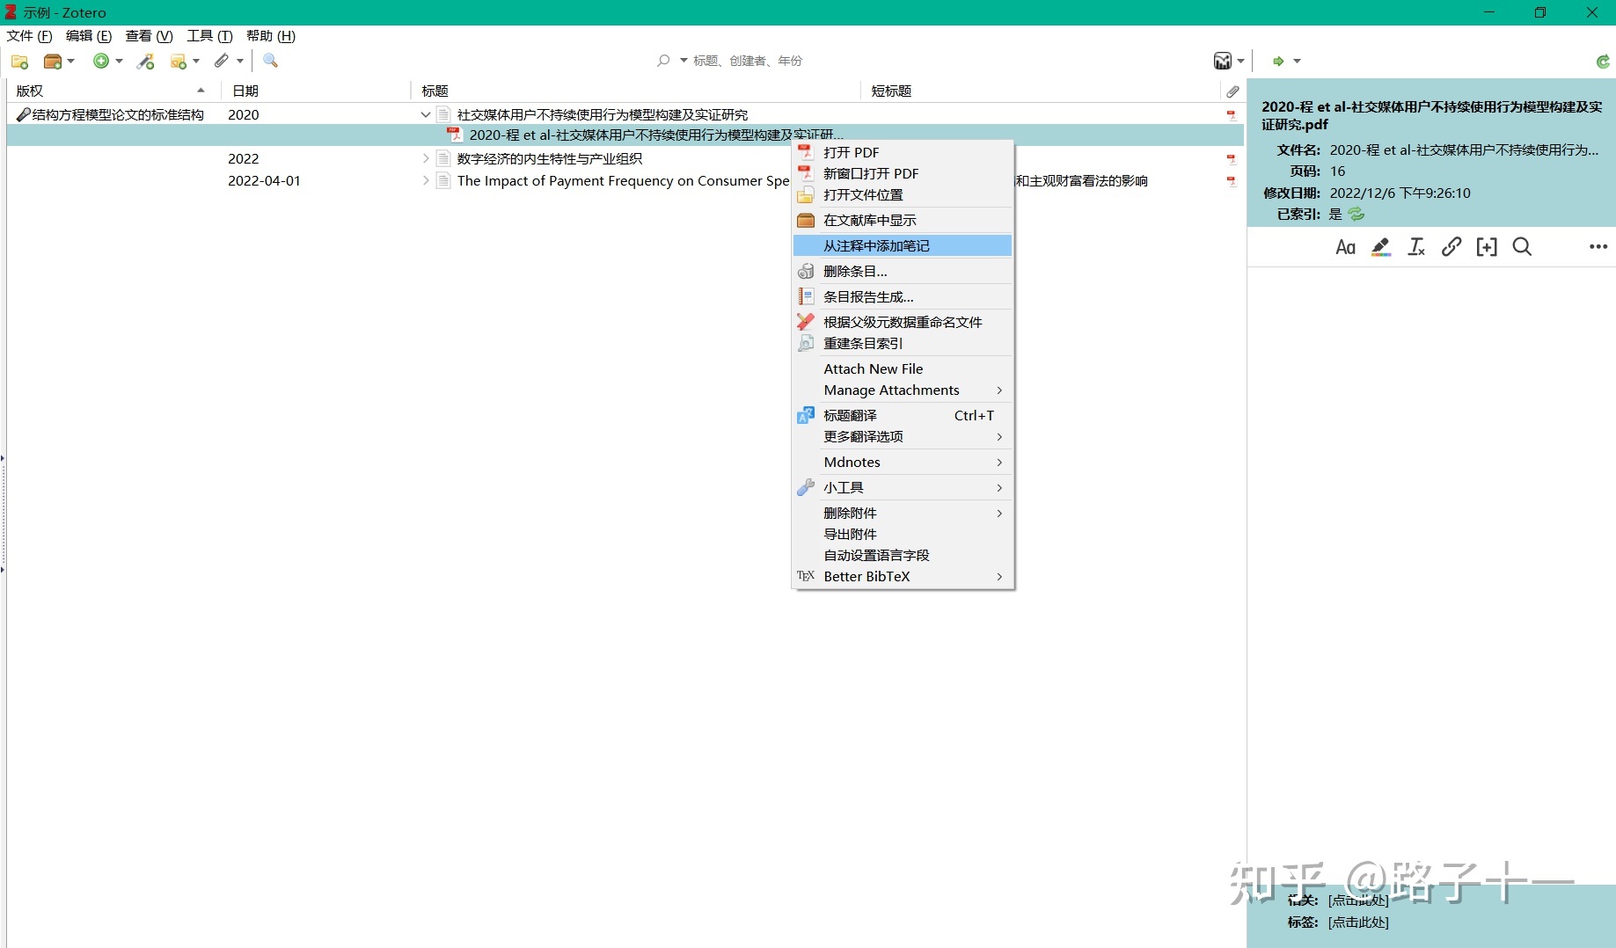Open the 帮助 (H) menu
1616x948 pixels.
pos(270,36)
